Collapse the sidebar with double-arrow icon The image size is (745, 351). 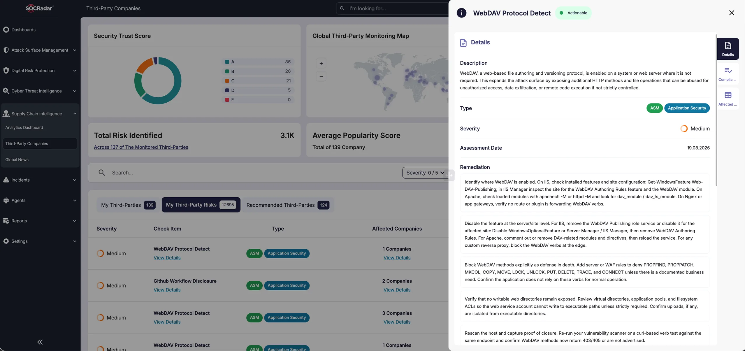pyautogui.click(x=40, y=342)
